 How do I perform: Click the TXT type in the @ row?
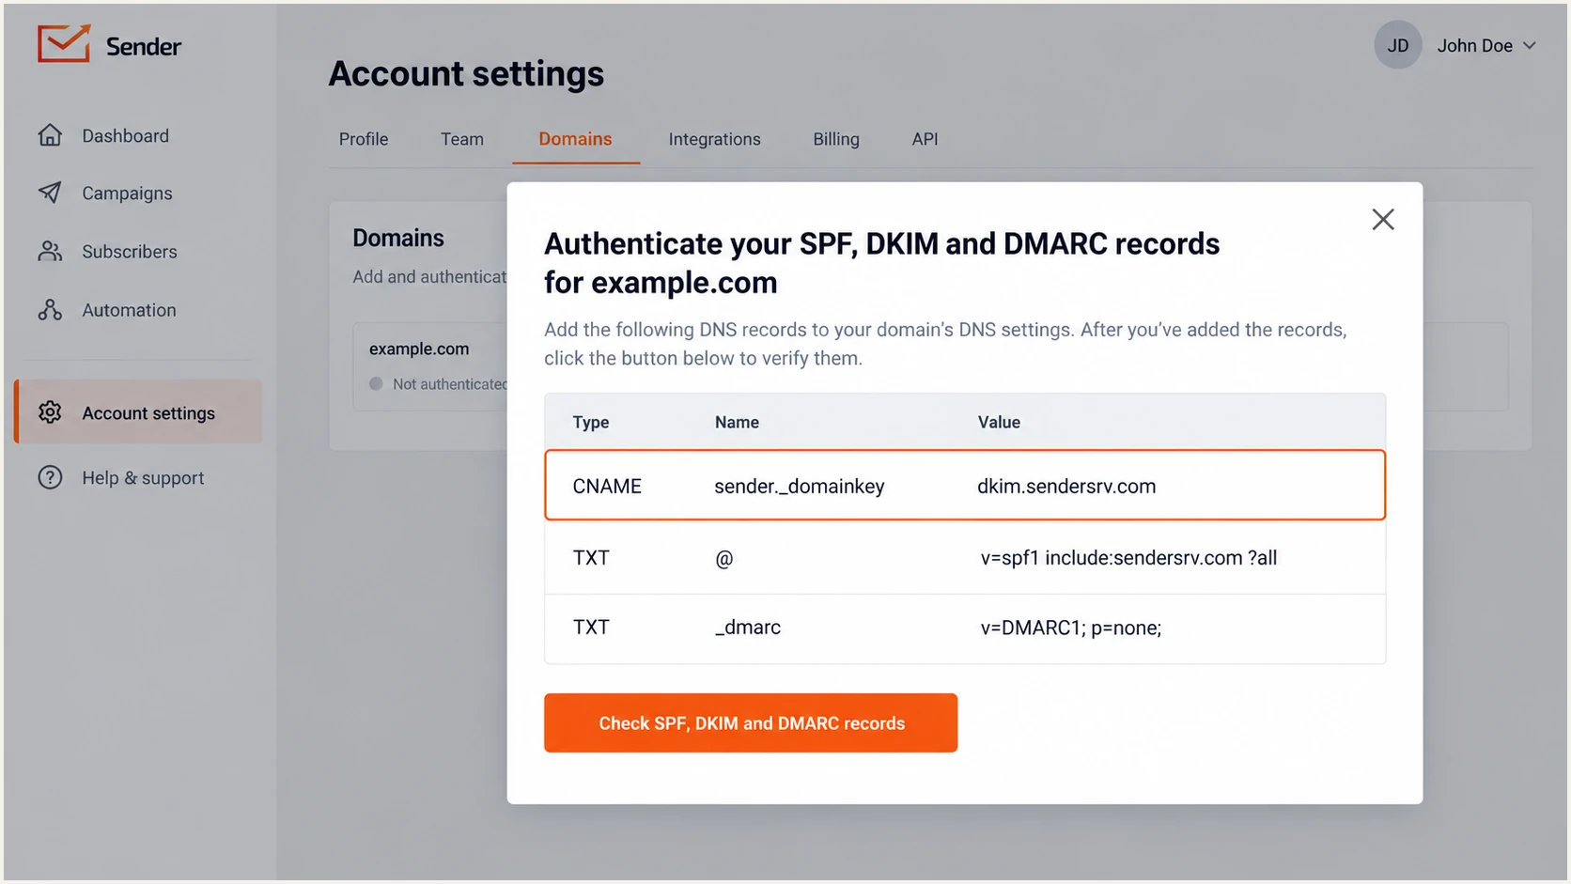tap(591, 558)
